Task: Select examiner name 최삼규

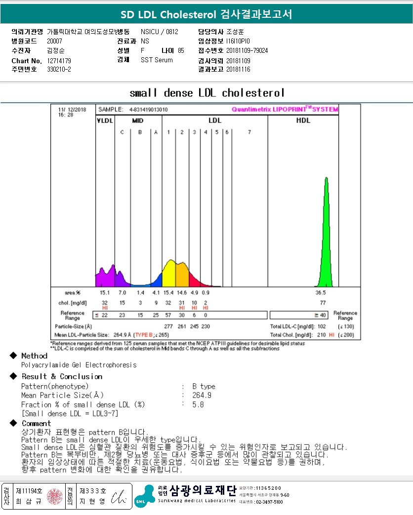Action: (x=29, y=502)
